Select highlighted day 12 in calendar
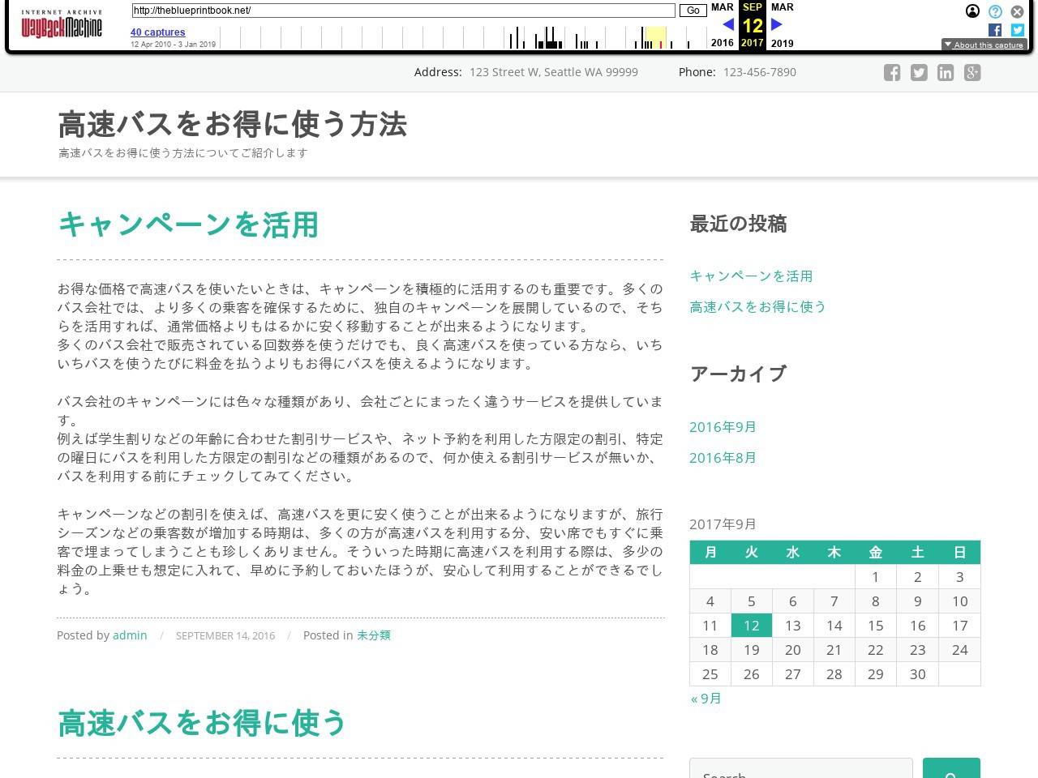This screenshot has width=1038, height=778. (751, 626)
